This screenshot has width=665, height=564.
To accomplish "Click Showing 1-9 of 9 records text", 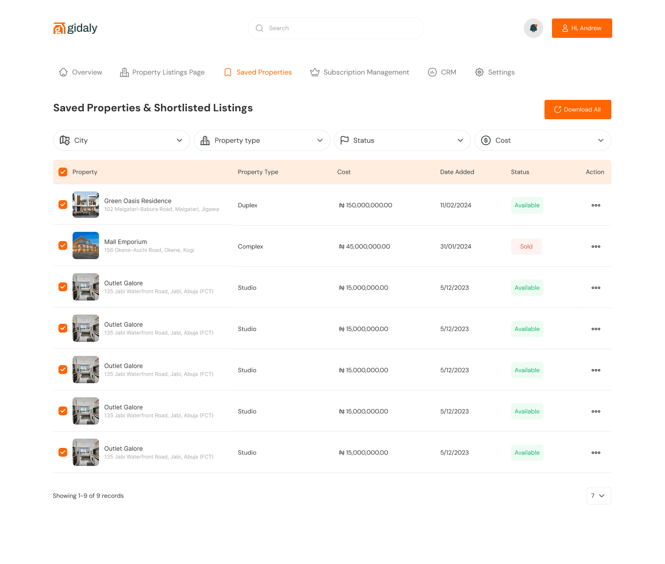I will click(88, 496).
